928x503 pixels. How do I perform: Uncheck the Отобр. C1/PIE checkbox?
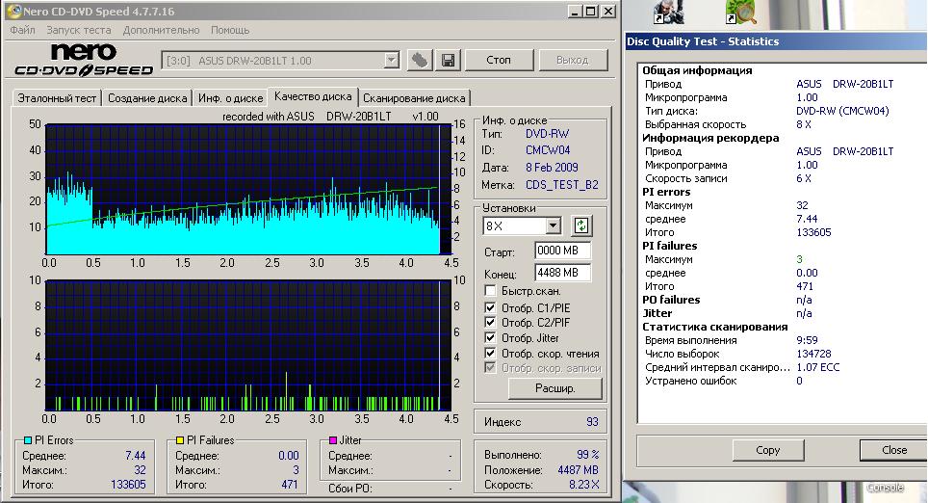click(491, 308)
